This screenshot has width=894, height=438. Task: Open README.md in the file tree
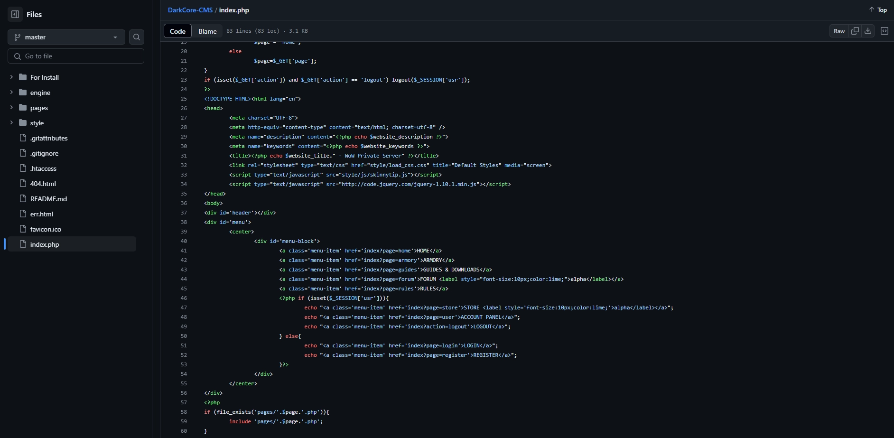pos(48,199)
